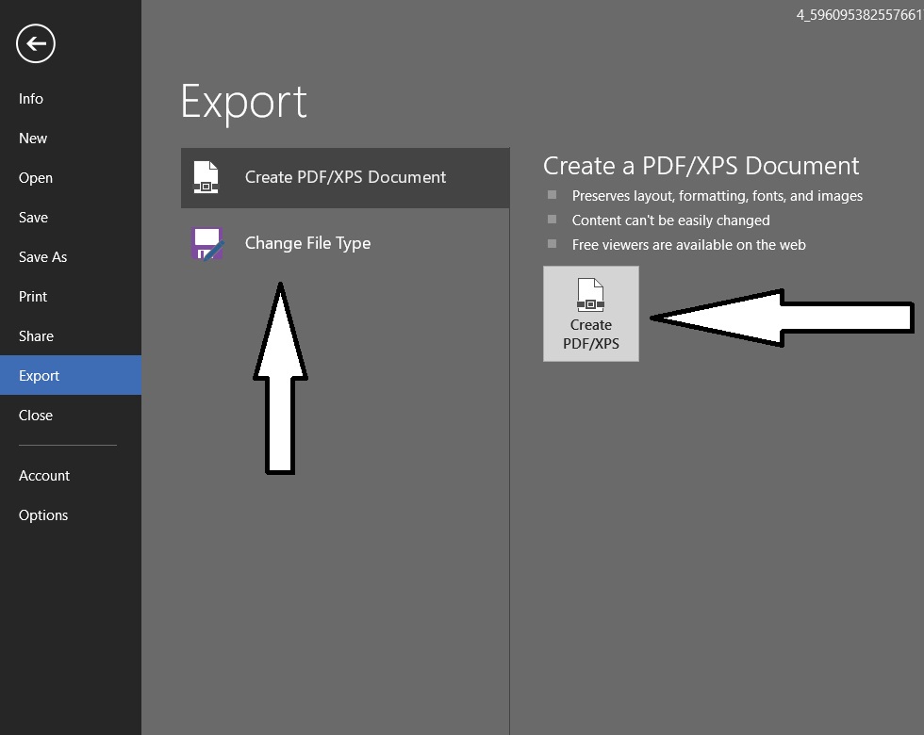Click the document icon inside the Create PDF/XPS button
This screenshot has width=924, height=735.
point(590,295)
